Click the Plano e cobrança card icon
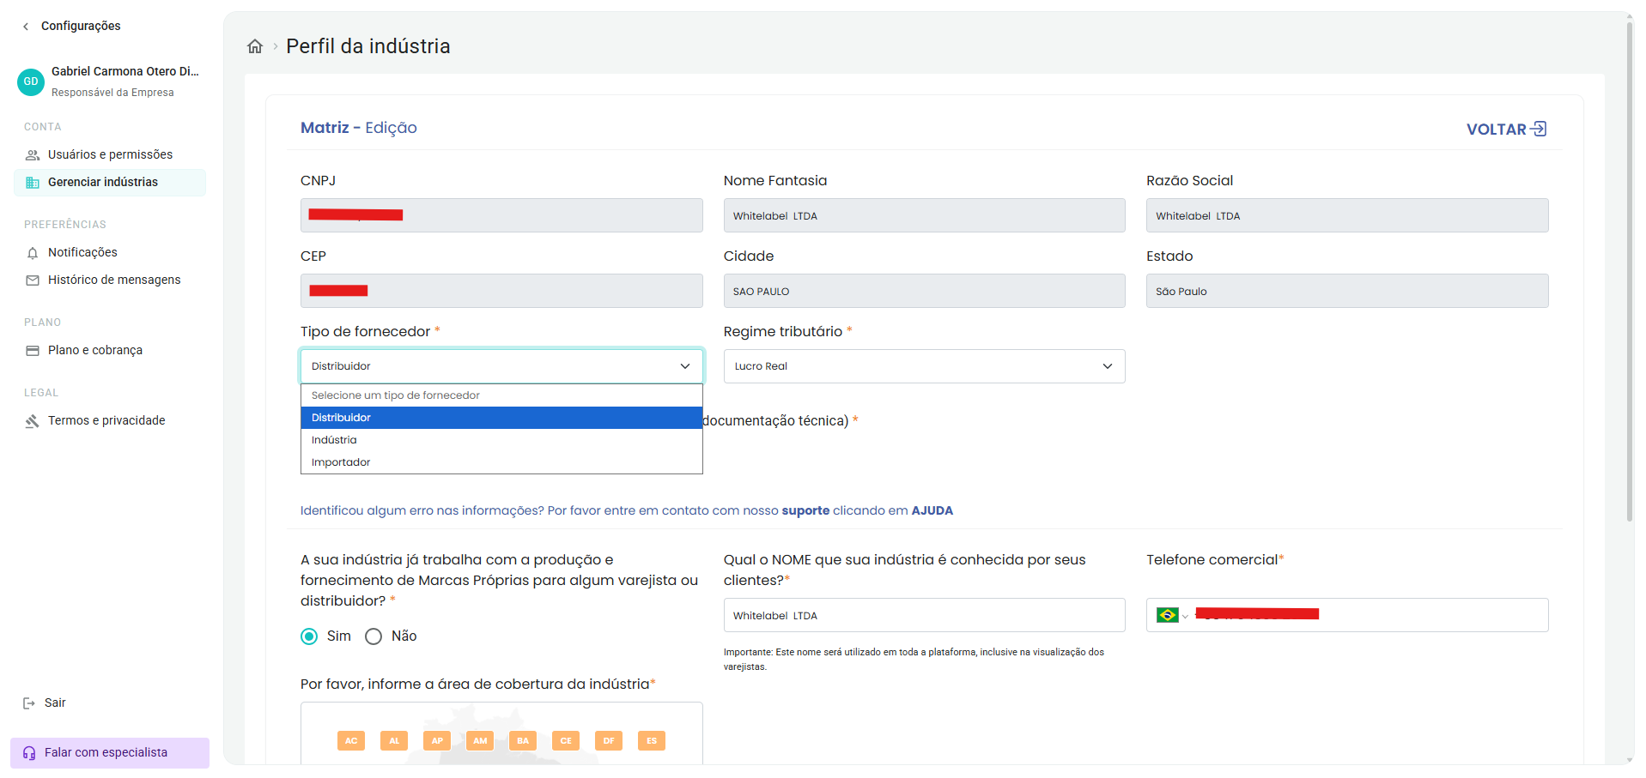The width and height of the screenshot is (1646, 778). (x=33, y=351)
